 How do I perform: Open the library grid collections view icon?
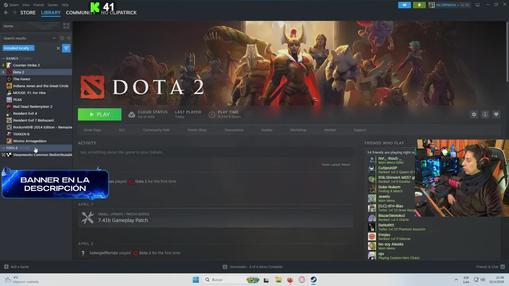point(66,26)
